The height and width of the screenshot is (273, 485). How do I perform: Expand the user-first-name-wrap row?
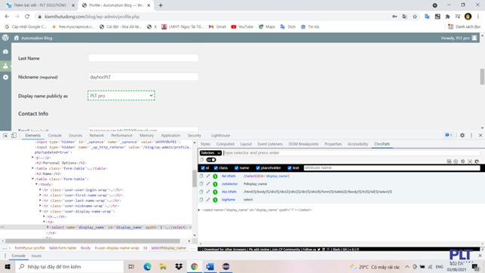pyautogui.click(x=40, y=195)
